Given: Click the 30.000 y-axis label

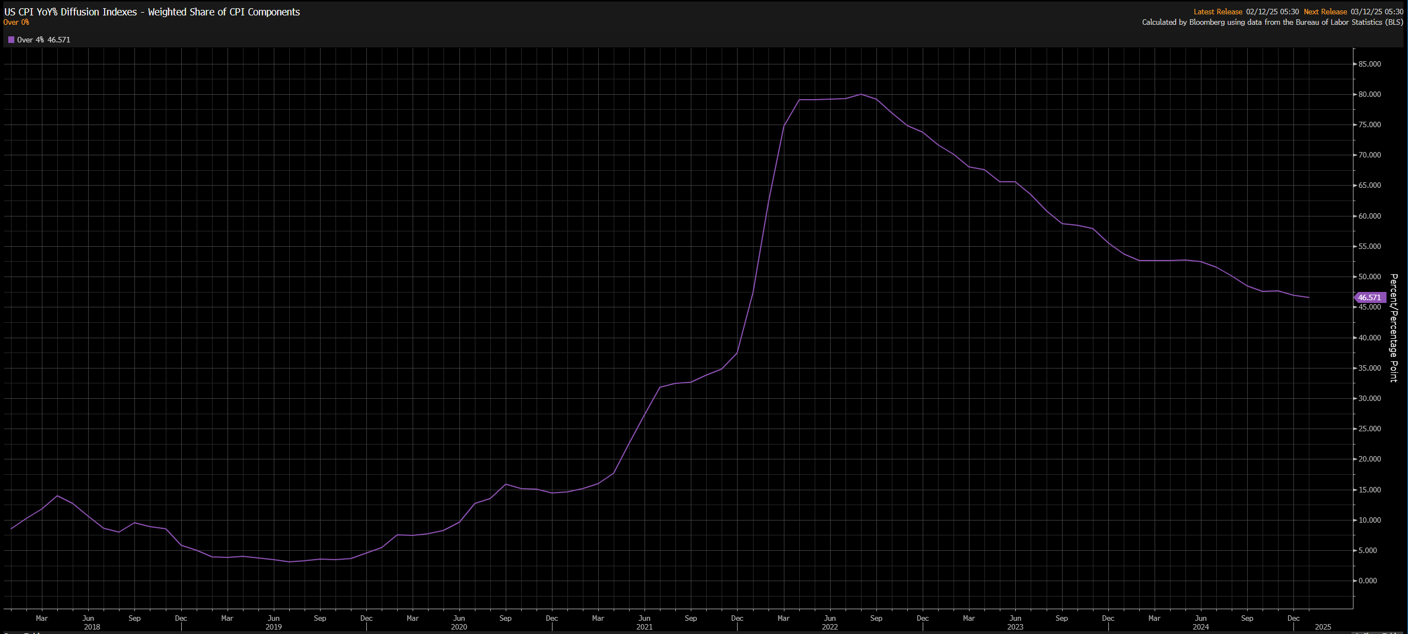Looking at the screenshot, I should (x=1369, y=399).
